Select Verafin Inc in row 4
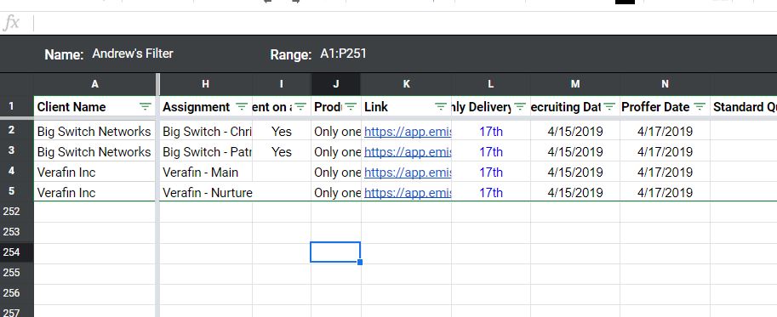 [94, 173]
